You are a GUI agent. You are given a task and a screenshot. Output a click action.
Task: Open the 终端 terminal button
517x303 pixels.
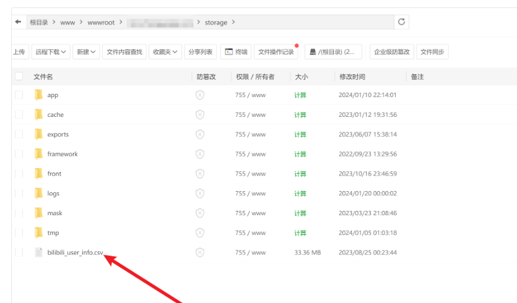point(236,52)
